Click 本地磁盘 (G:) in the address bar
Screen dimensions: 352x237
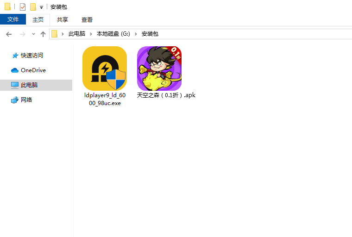tap(113, 34)
